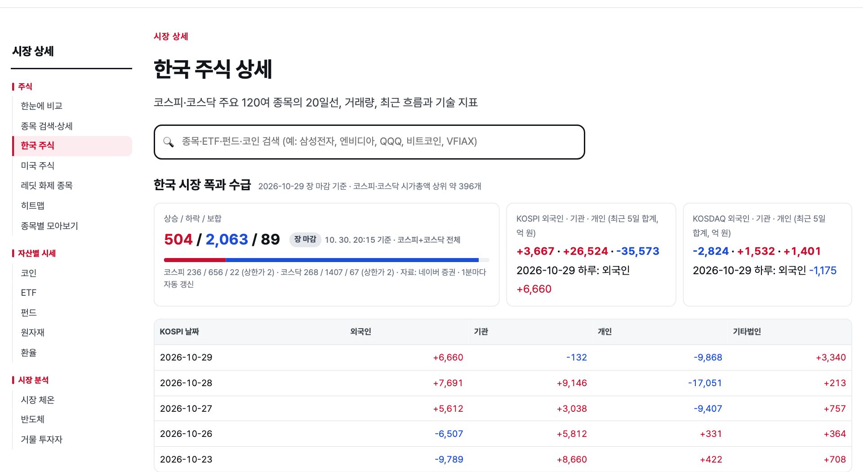
Task: Open 원자재 sidebar link
Action: point(32,332)
